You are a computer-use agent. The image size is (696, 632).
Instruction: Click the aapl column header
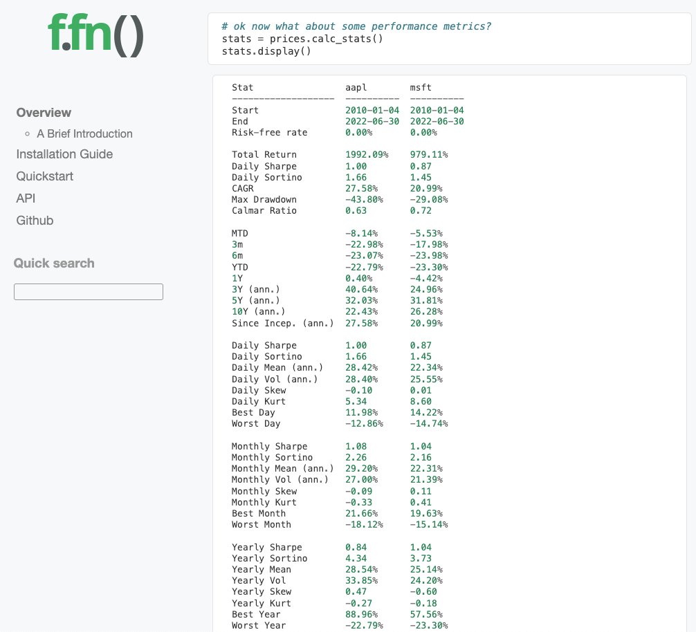pyautogui.click(x=356, y=87)
